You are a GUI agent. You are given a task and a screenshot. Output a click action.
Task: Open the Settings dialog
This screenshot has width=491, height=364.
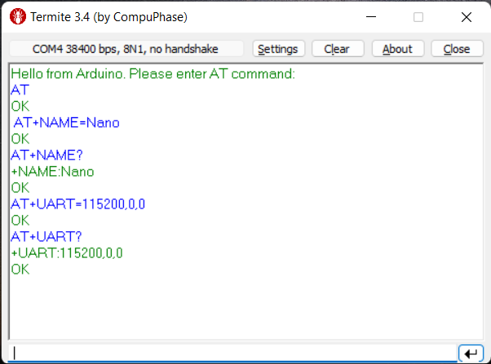[x=278, y=49]
